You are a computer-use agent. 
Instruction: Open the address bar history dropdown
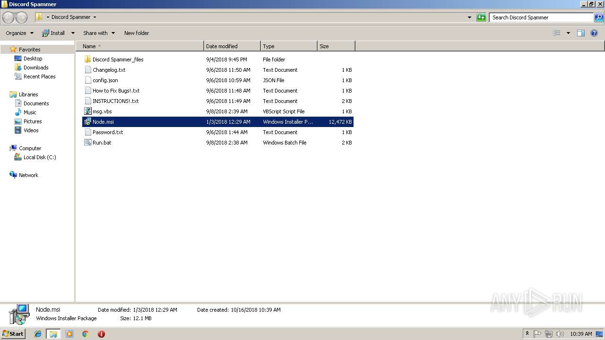469,17
